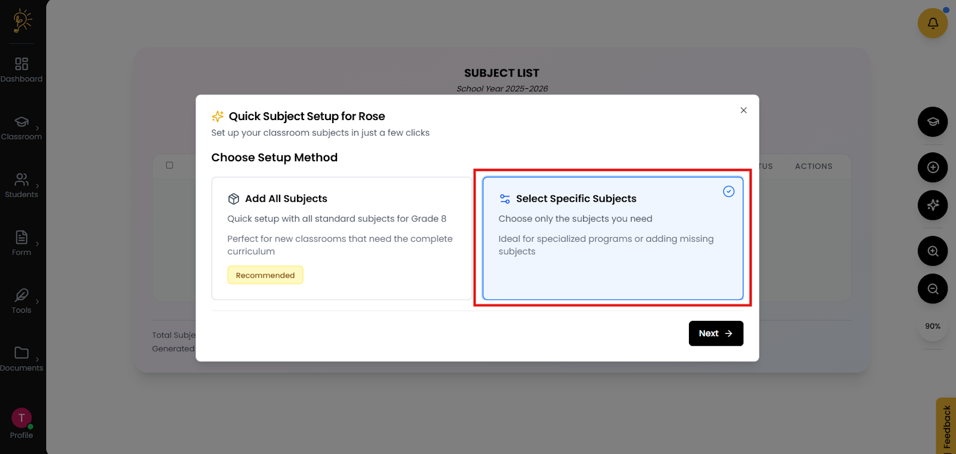Viewport: 956px width, 454px height.
Task: Click the notification bell icon
Action: click(932, 23)
